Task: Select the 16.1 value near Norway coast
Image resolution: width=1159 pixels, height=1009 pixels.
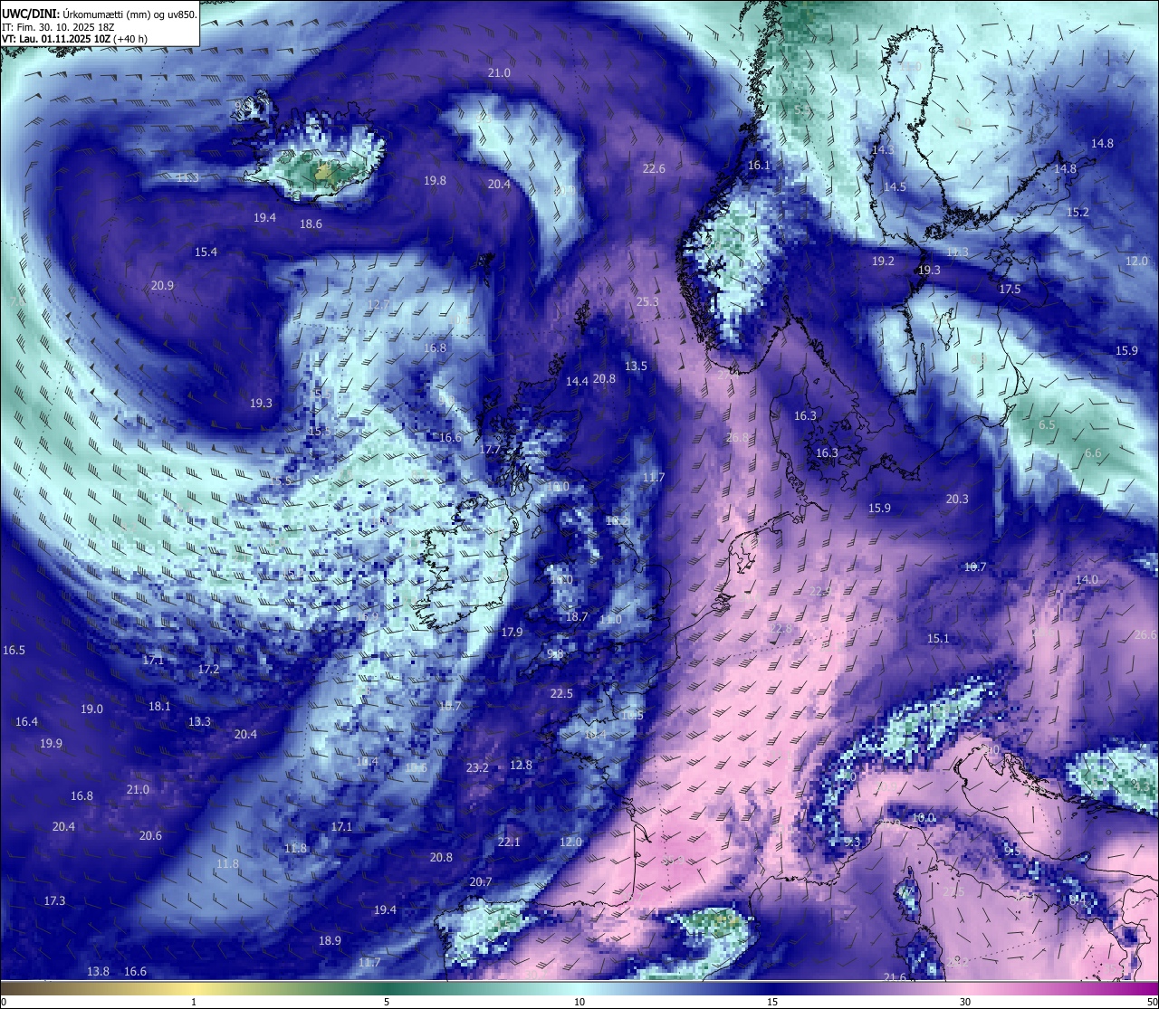Action: pos(758,165)
